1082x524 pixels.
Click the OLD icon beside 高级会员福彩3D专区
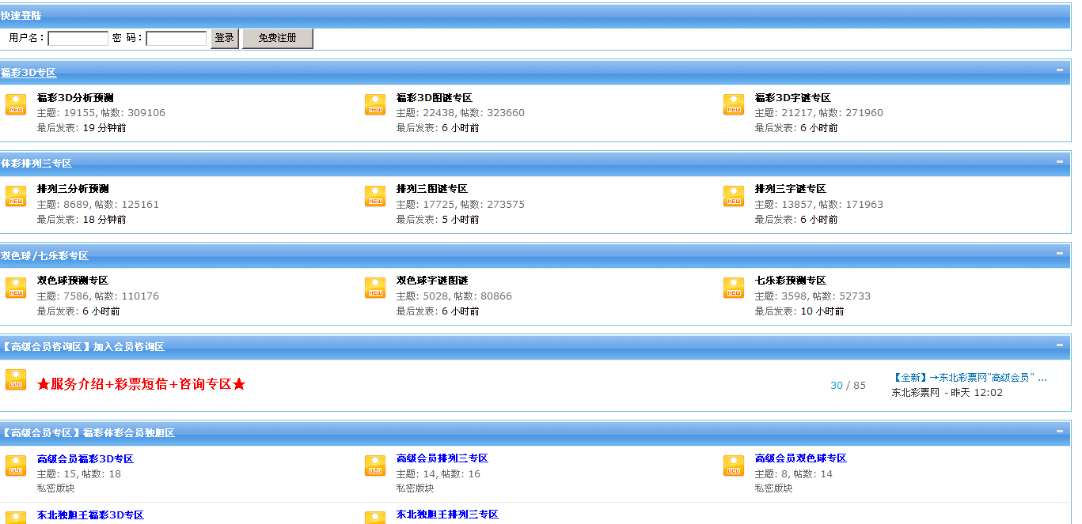16,466
